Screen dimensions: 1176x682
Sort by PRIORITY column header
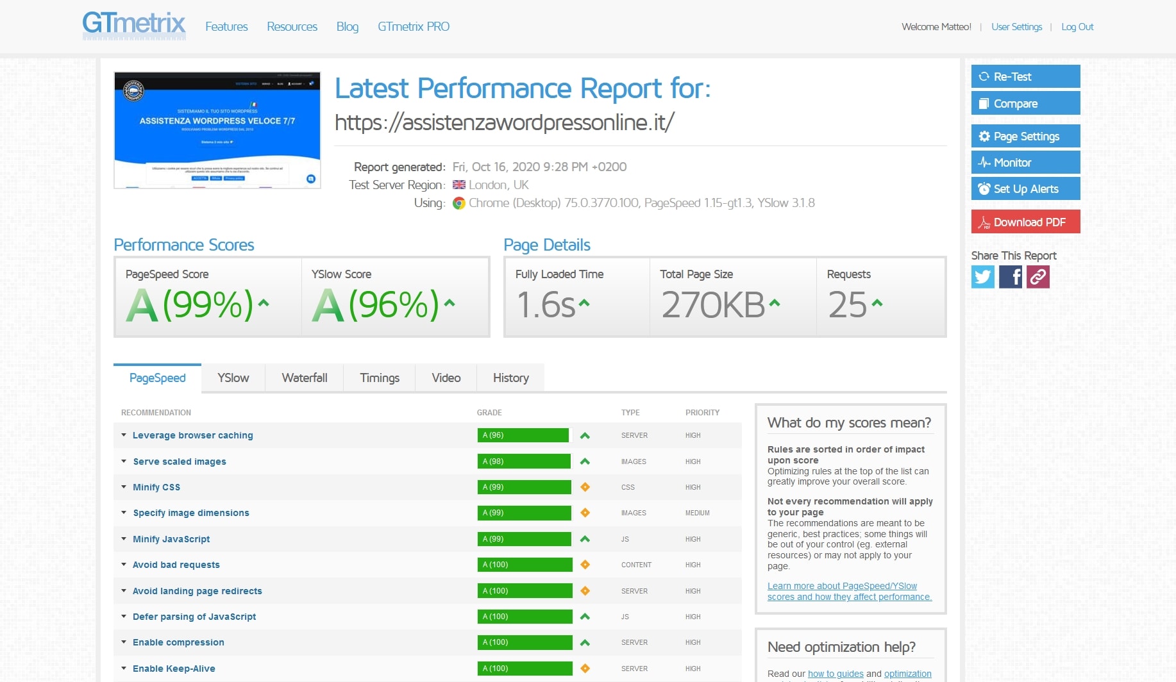(x=702, y=413)
